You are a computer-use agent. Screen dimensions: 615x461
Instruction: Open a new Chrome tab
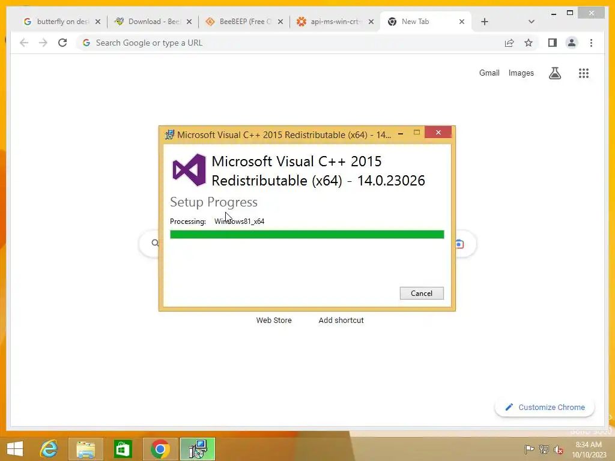click(x=485, y=22)
